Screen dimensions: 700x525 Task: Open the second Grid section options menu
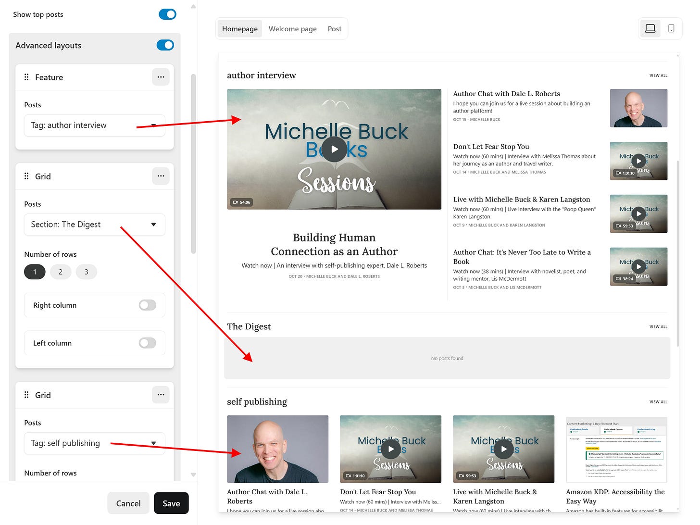(x=161, y=395)
